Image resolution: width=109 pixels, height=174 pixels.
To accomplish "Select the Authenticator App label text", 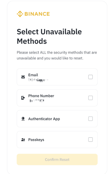I will click(44, 119).
